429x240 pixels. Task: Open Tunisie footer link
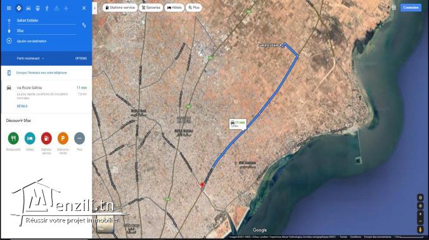(343, 237)
